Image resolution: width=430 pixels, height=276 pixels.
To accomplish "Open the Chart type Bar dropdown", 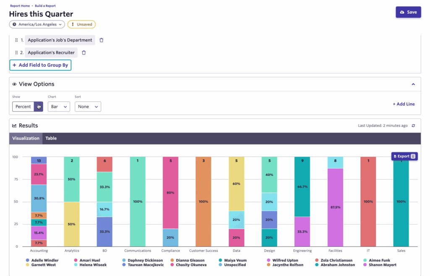I will (x=58, y=107).
